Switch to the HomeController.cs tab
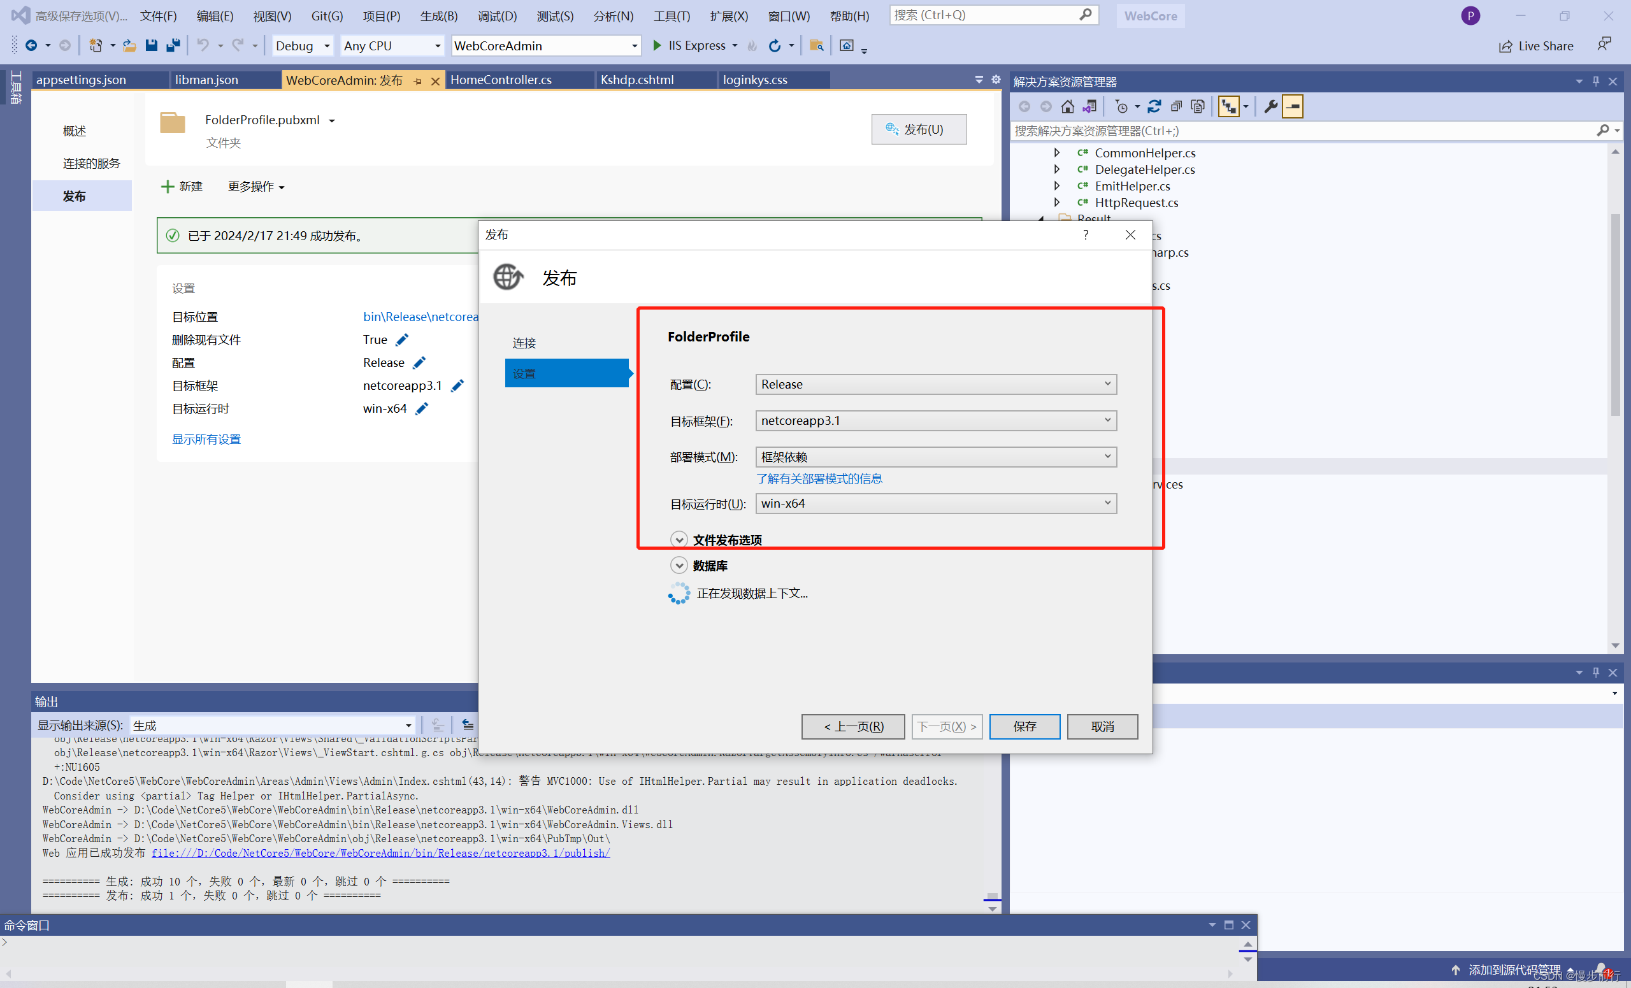Viewport: 1631px width, 988px height. coord(500,80)
